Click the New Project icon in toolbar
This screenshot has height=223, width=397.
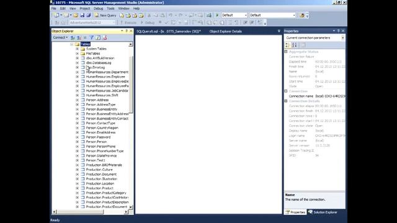click(56, 15)
